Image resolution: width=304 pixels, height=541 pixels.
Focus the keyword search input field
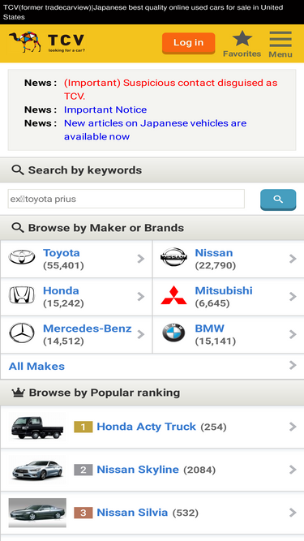coord(126,199)
